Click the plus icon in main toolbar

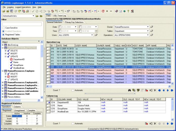click(x=107, y=11)
